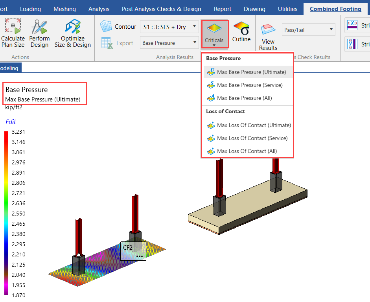Choose Max Loss Of Contact (All)
The width and height of the screenshot is (370, 302).
248,151
